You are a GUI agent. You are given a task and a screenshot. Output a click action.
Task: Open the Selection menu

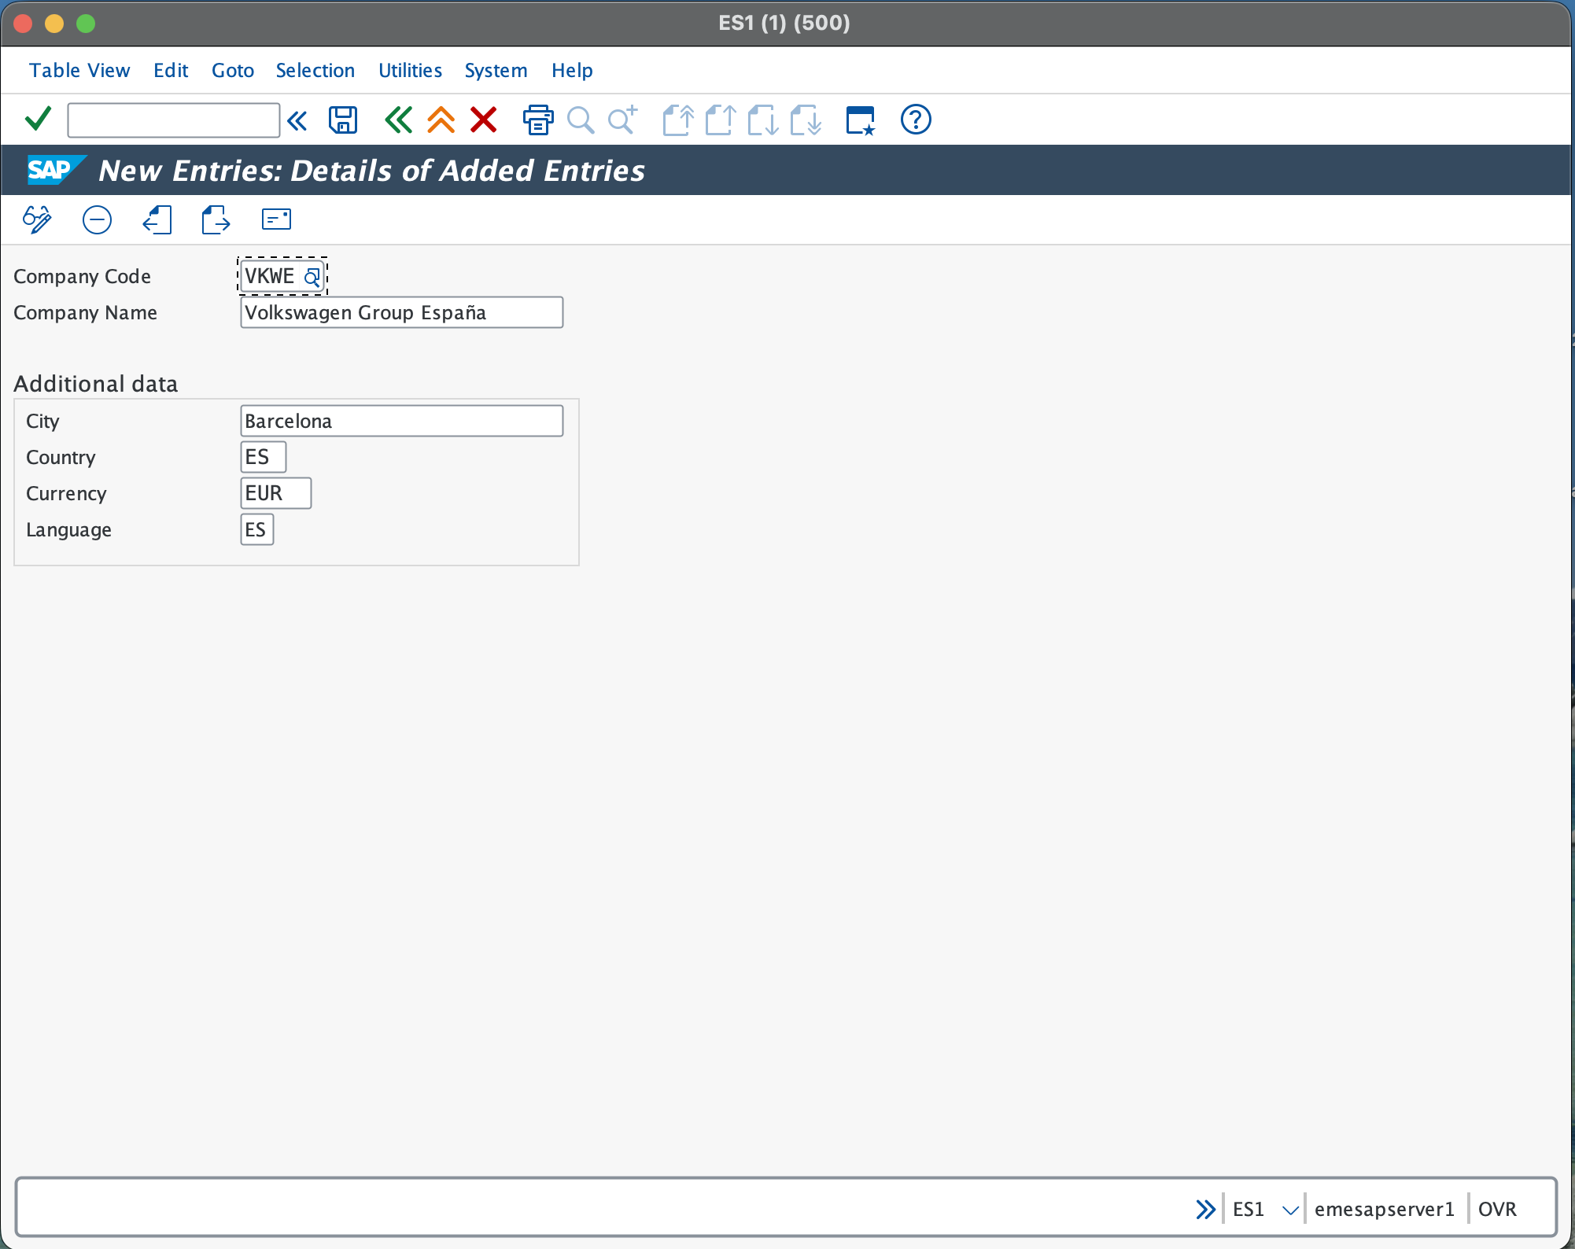click(x=315, y=70)
